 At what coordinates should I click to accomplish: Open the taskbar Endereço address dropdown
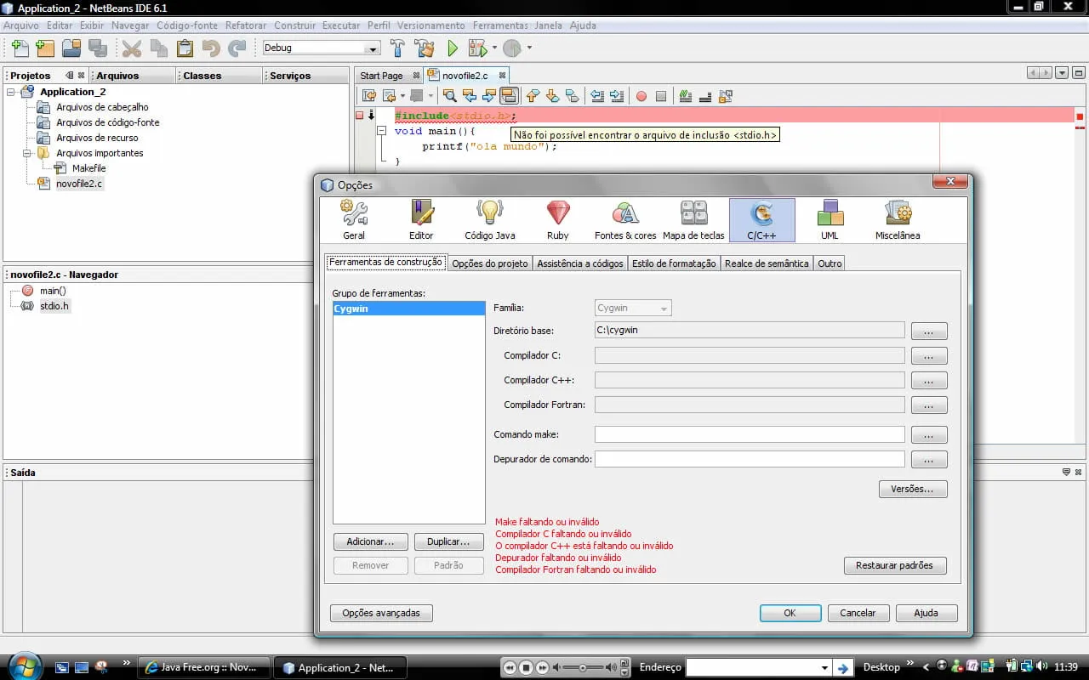[824, 668]
